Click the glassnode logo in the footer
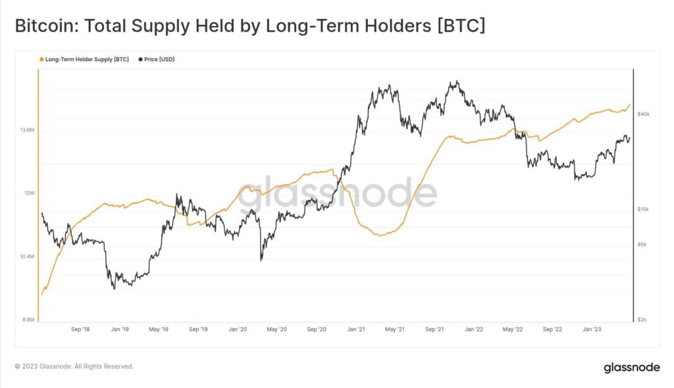This screenshot has width=674, height=388. [631, 368]
